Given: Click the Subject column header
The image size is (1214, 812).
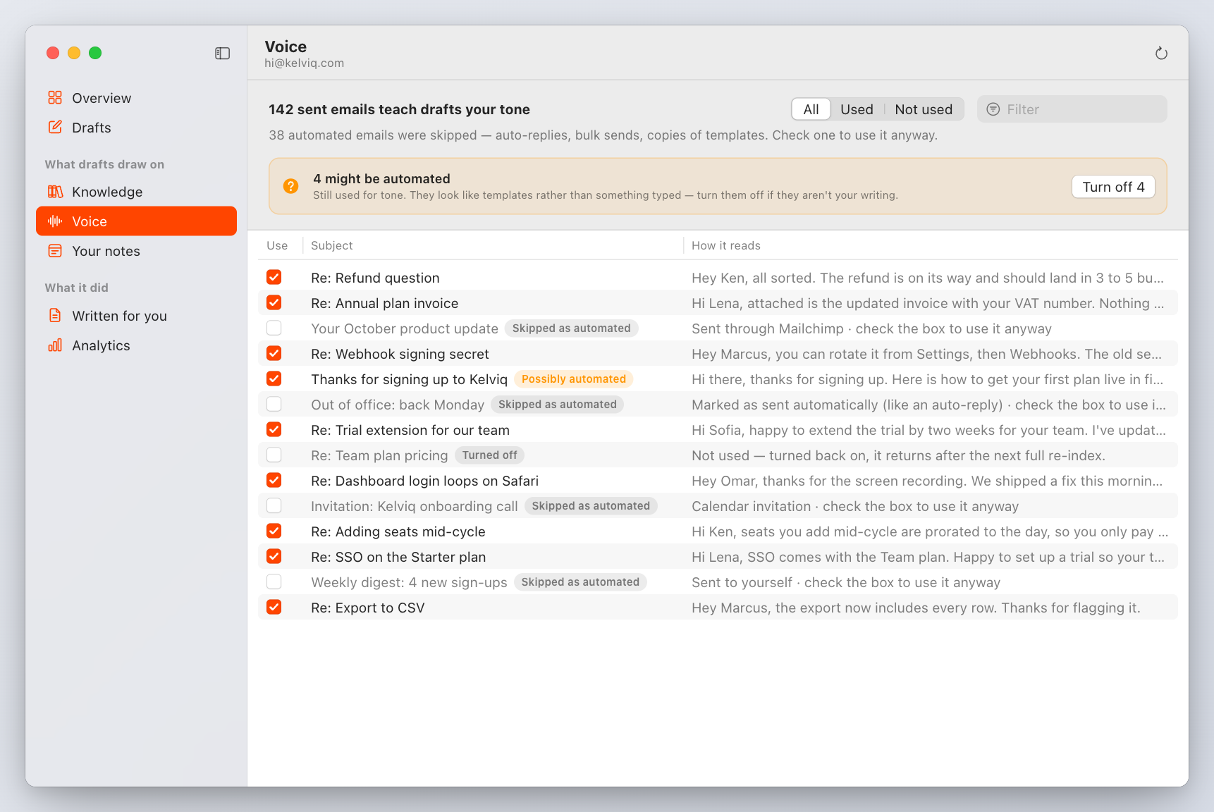Looking at the screenshot, I should coord(332,245).
